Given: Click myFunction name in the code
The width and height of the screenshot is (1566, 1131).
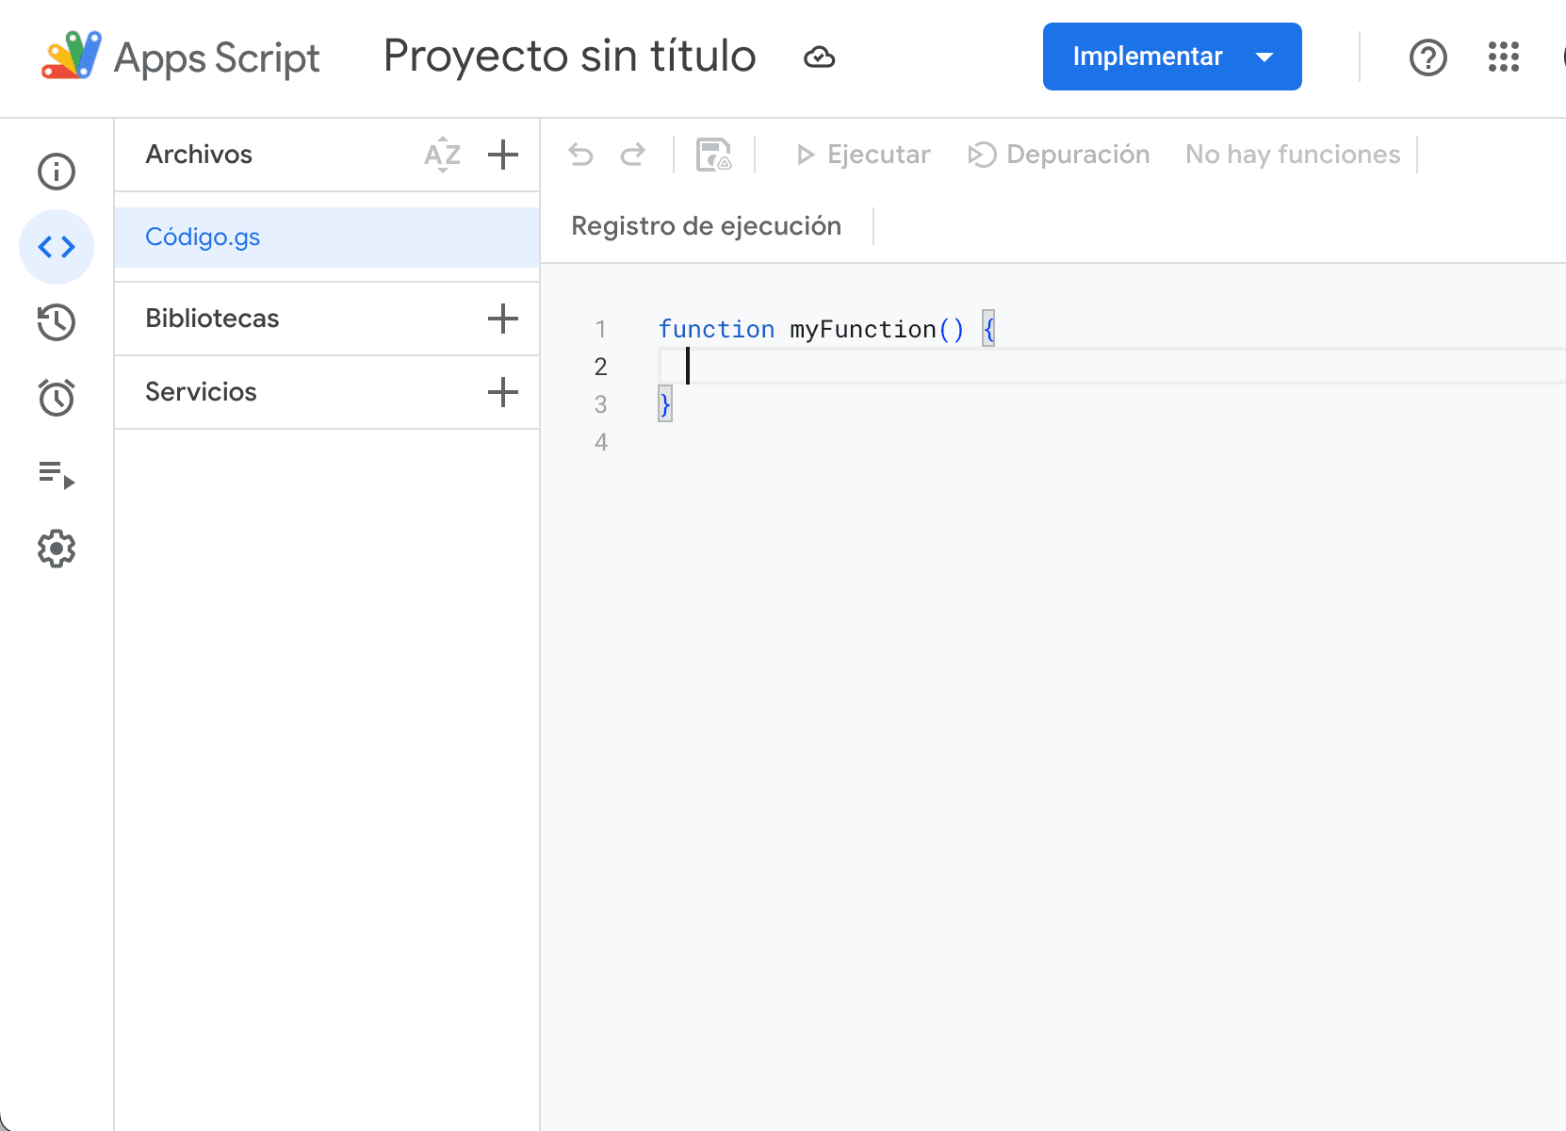Looking at the screenshot, I should click(863, 329).
